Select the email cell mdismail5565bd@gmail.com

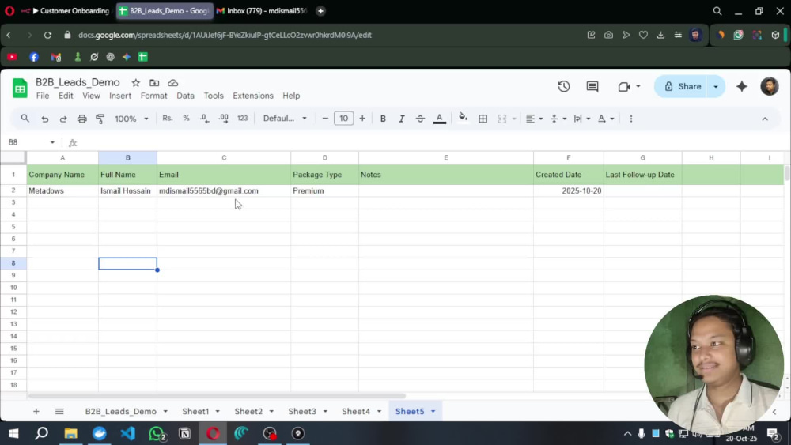pos(224,191)
